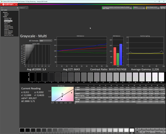Screen dimensions: 166x134
Task: Click the round pin icon above SDR Toolkit
Action: (x=2, y=8)
